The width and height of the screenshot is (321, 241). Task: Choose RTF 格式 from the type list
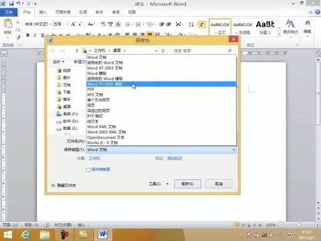pyautogui.click(x=161, y=116)
